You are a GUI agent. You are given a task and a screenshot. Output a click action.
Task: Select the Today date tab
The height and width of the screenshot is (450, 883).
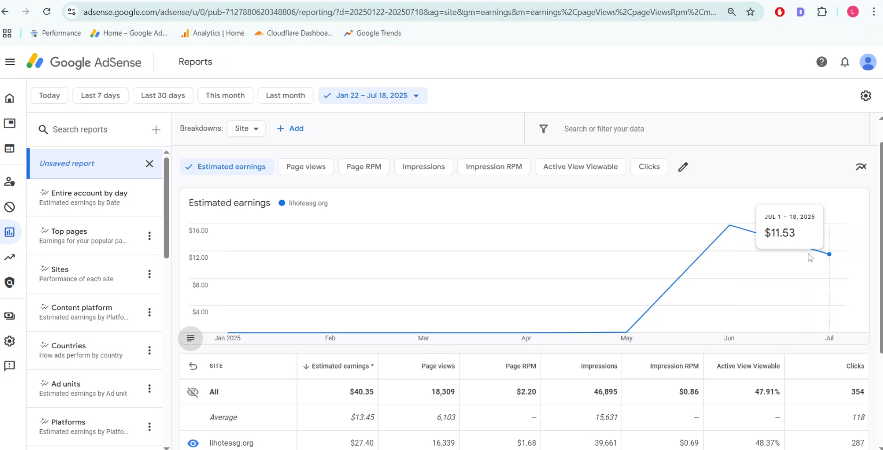50,95
